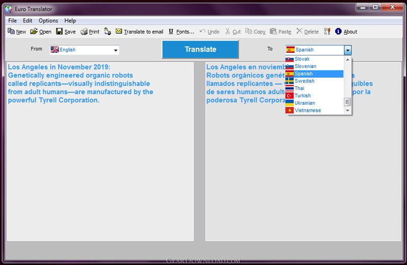This screenshot has width=407, height=265.
Task: Choose highlighted Spanish in the list
Action: 314,74
